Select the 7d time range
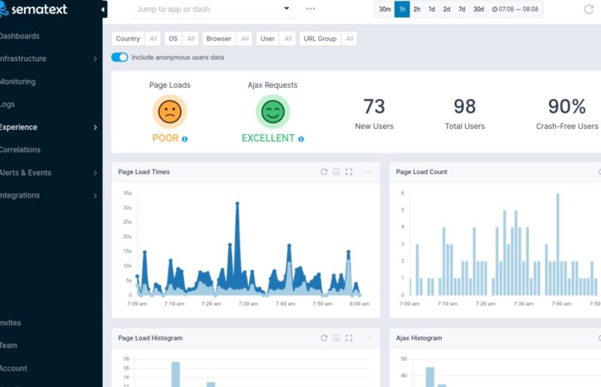This screenshot has width=601, height=387. 462,9
